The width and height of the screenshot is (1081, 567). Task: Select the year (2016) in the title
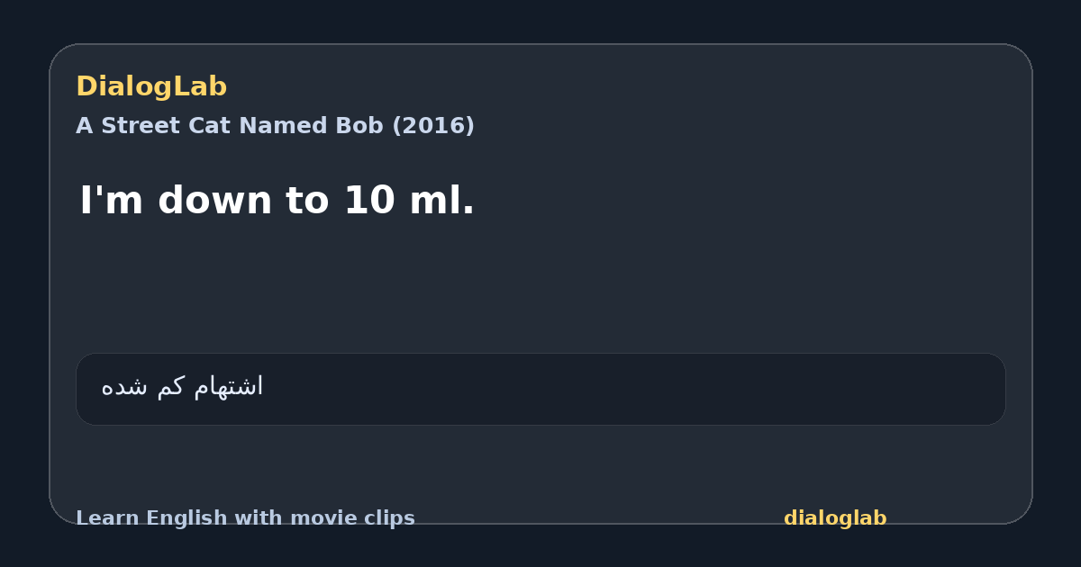(x=432, y=126)
